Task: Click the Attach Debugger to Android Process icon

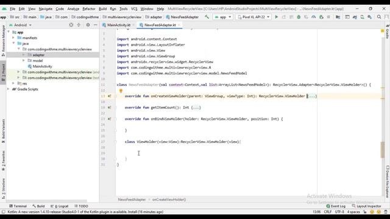Action: coord(321,17)
